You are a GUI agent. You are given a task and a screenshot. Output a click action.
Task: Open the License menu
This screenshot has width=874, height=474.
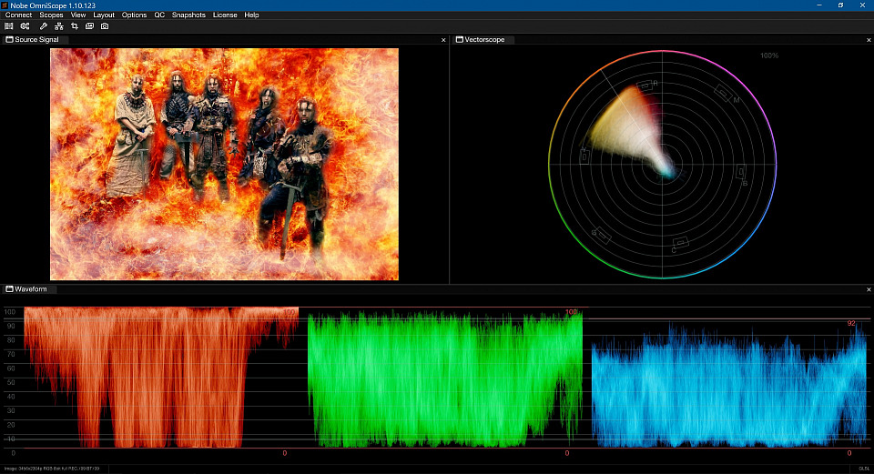click(225, 15)
